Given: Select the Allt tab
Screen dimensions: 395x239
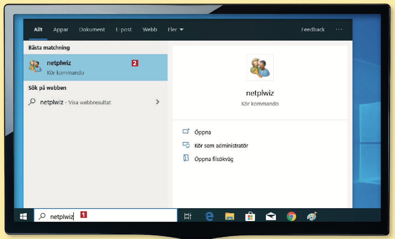Looking at the screenshot, I should (38, 29).
